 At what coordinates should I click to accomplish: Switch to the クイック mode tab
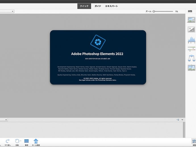click(x=84, y=6)
